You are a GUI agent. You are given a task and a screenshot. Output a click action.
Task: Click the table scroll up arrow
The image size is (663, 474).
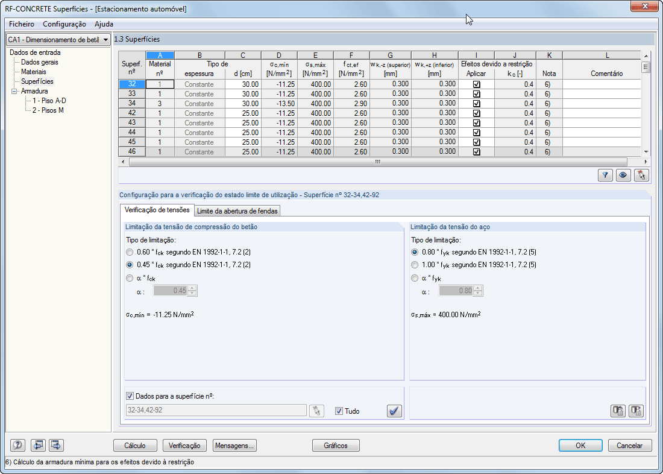646,56
